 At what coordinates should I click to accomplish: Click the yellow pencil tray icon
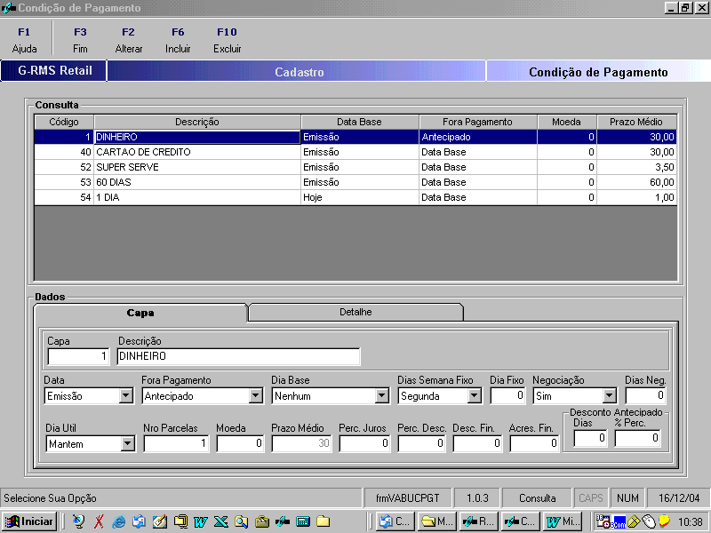[x=634, y=521]
